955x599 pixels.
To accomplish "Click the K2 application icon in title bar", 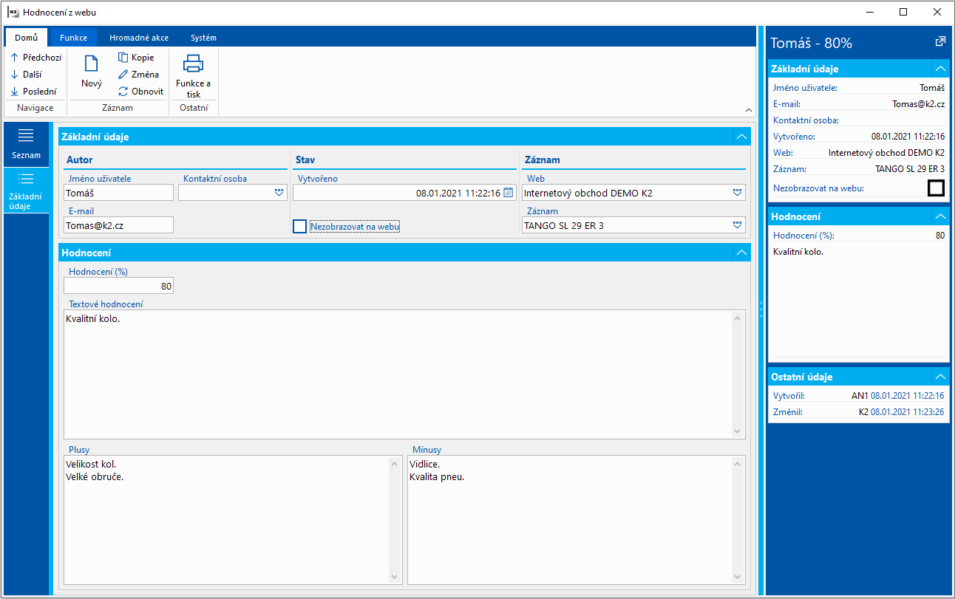I will (x=13, y=12).
